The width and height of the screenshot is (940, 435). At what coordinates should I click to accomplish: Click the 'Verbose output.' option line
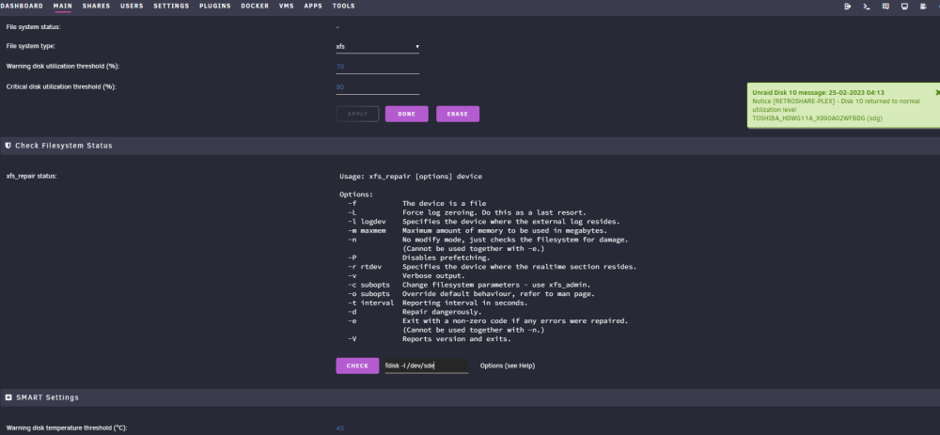[433, 275]
